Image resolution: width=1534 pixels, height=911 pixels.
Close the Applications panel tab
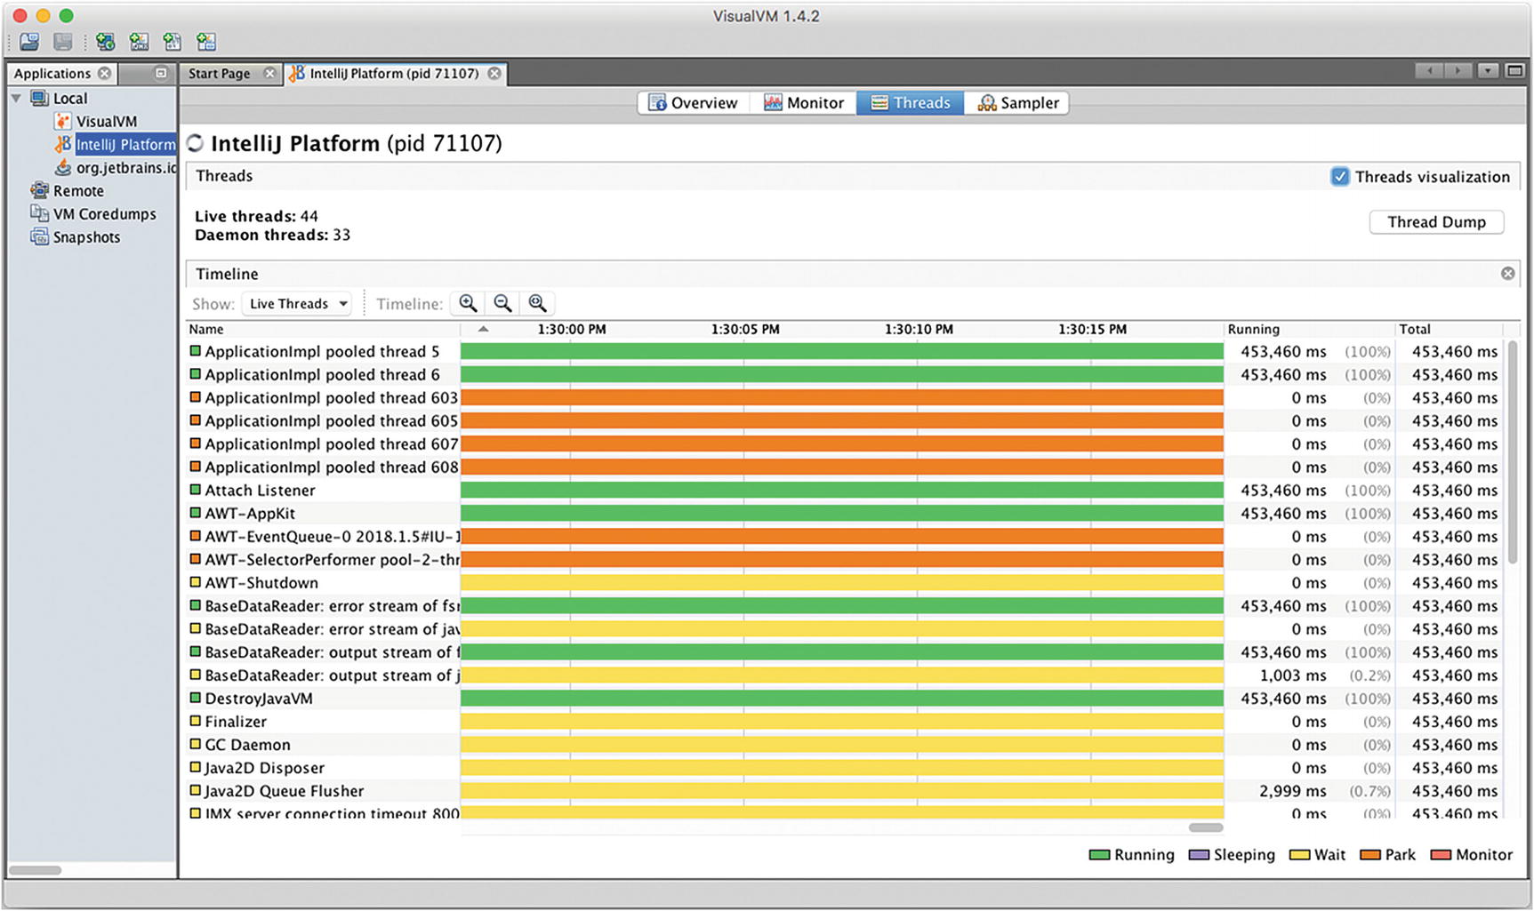105,73
